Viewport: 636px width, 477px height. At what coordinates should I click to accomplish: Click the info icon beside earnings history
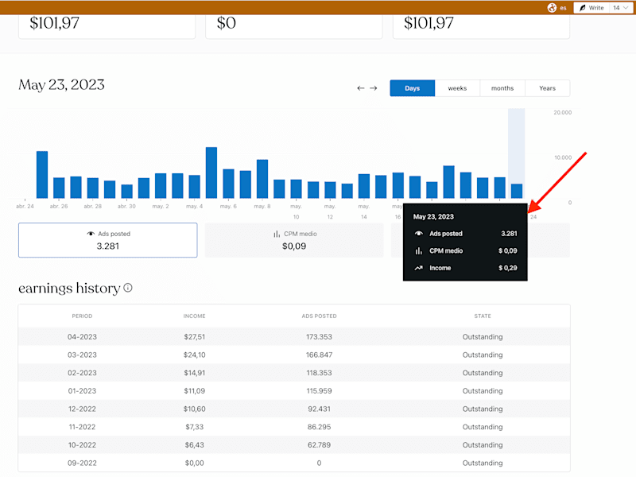point(128,288)
